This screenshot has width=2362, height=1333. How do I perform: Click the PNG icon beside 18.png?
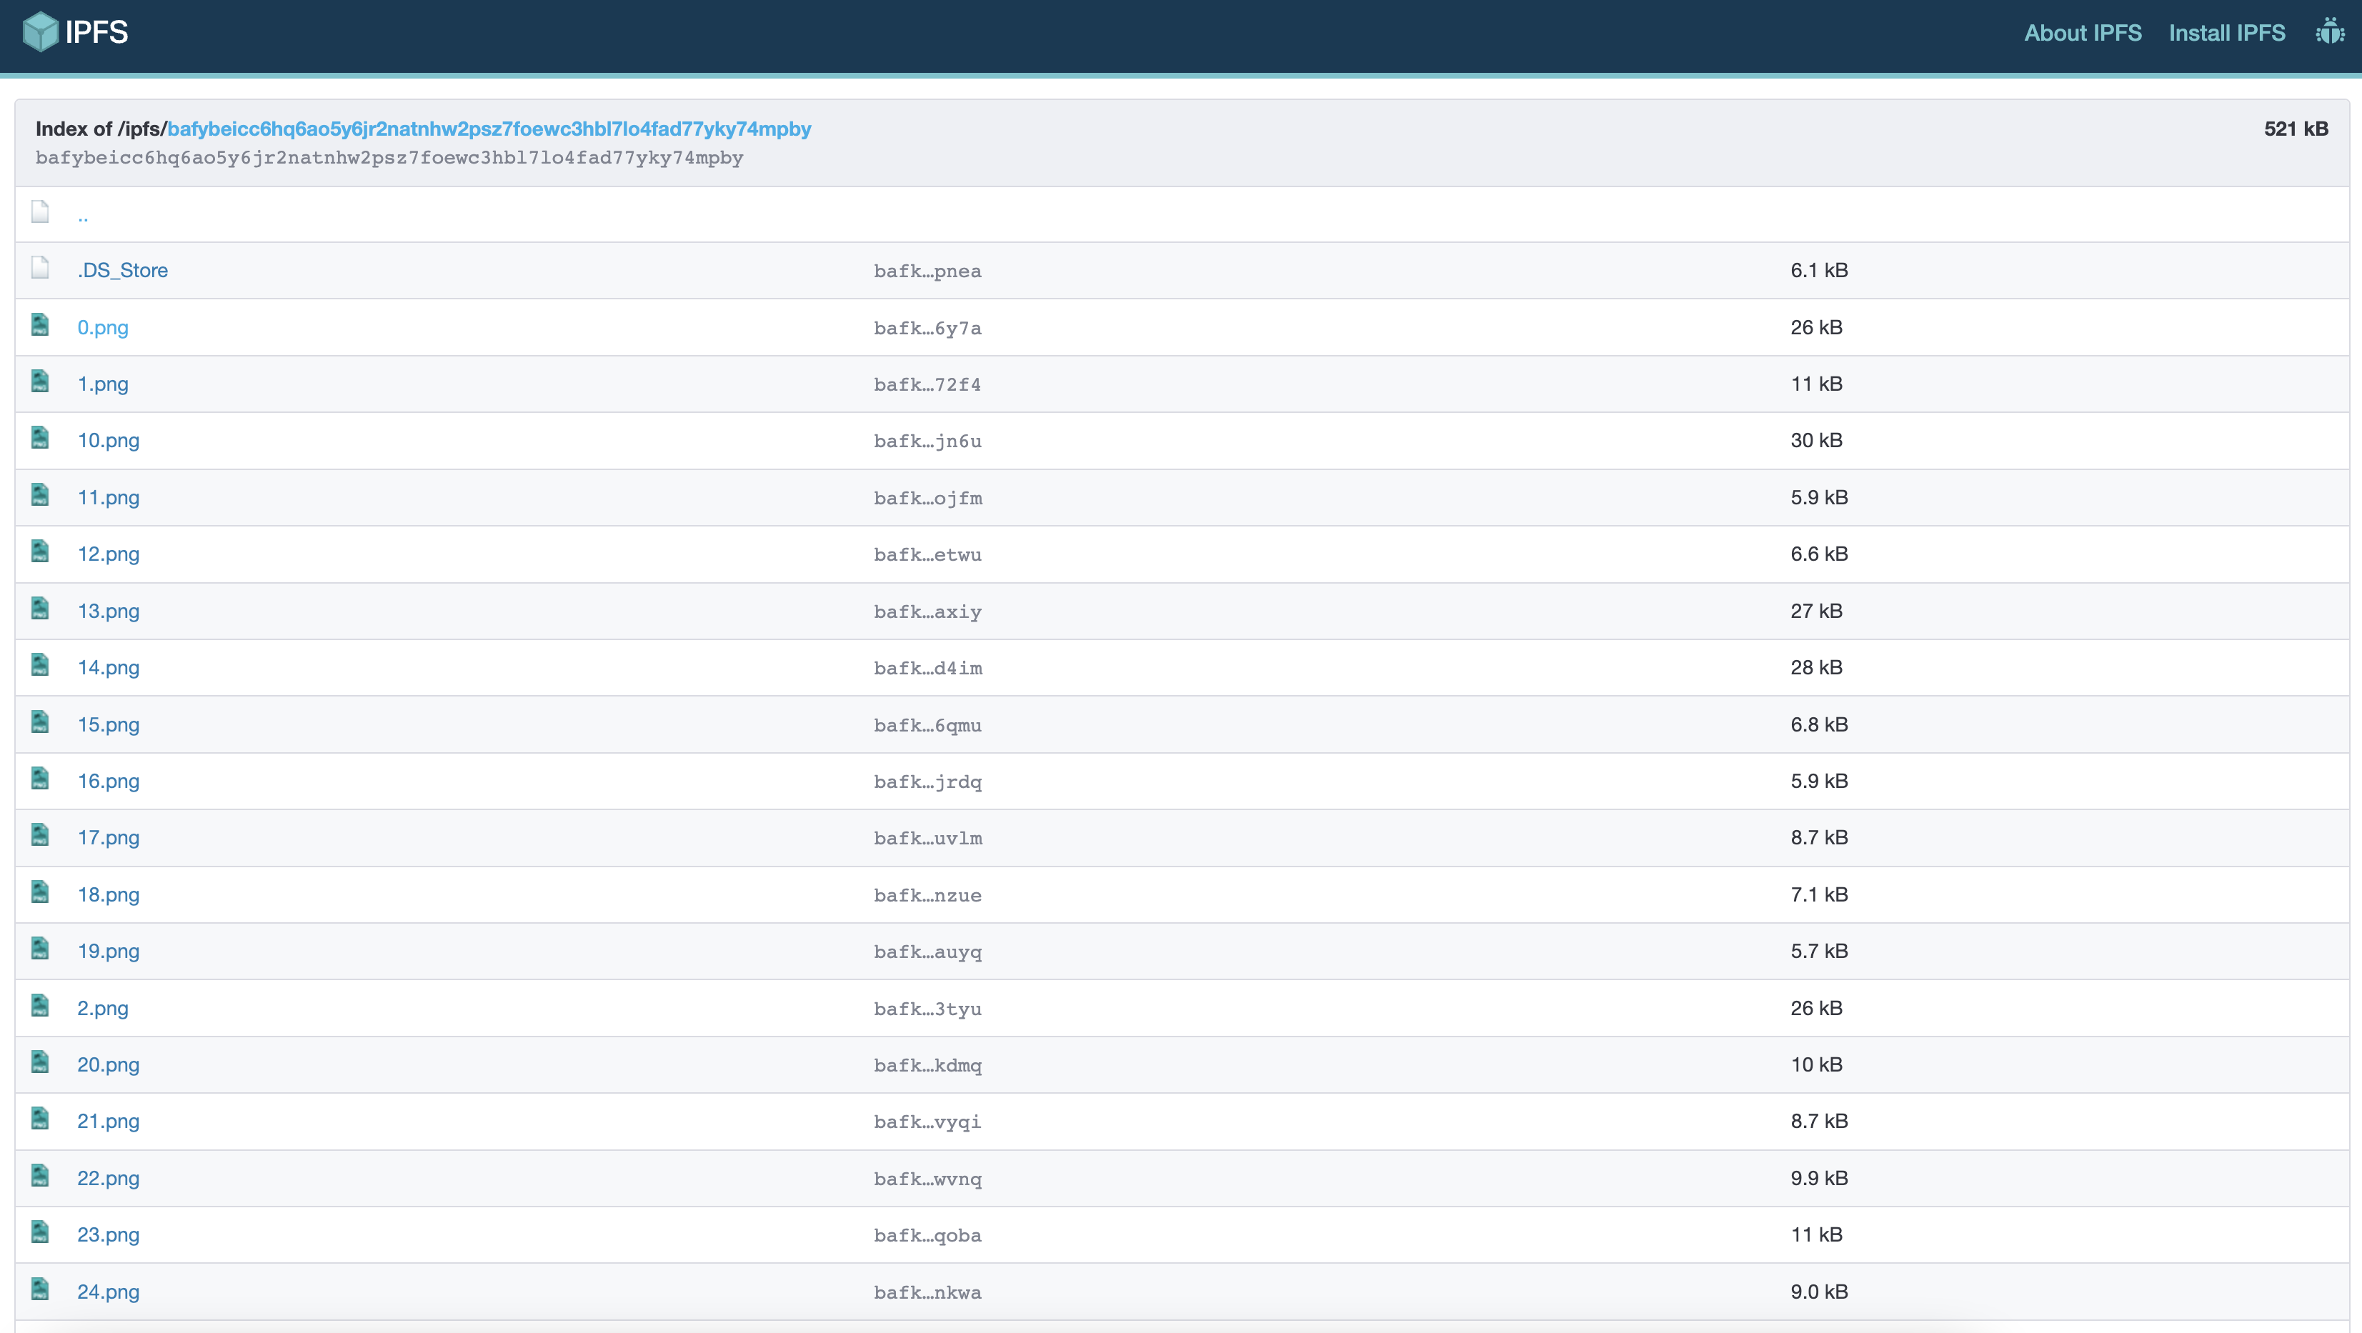tap(40, 892)
